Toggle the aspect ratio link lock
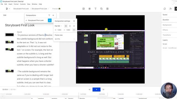The width and height of the screenshot is (177, 99). click(74, 30)
